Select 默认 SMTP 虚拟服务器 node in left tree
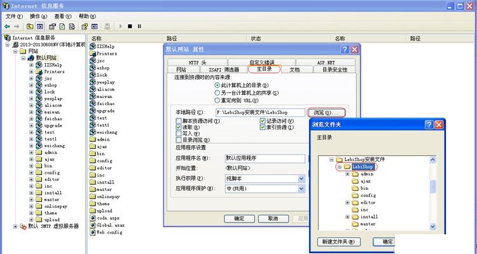The height and width of the screenshot is (254, 477). pos(49,226)
